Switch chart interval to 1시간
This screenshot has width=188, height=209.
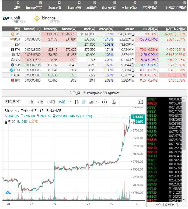[x=51, y=102]
